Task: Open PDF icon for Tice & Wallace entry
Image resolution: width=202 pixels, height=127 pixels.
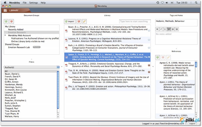Action: tap(66, 72)
